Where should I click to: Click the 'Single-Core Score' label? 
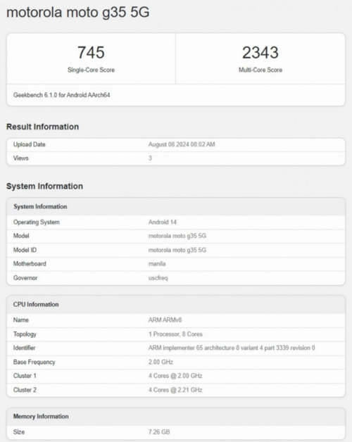point(91,70)
